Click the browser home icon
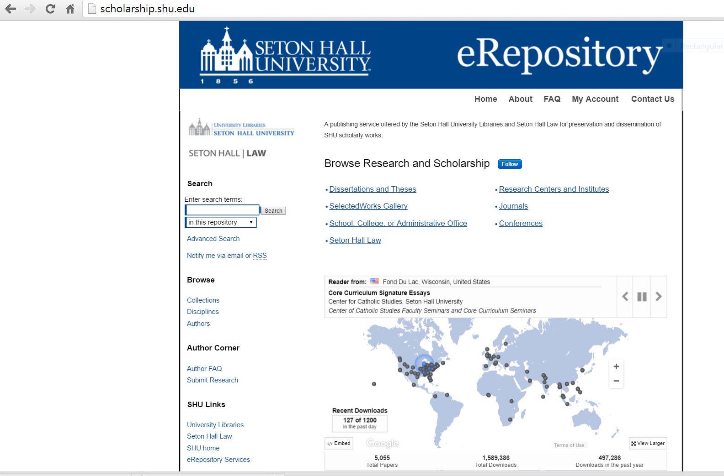This screenshot has width=724, height=476. click(70, 9)
